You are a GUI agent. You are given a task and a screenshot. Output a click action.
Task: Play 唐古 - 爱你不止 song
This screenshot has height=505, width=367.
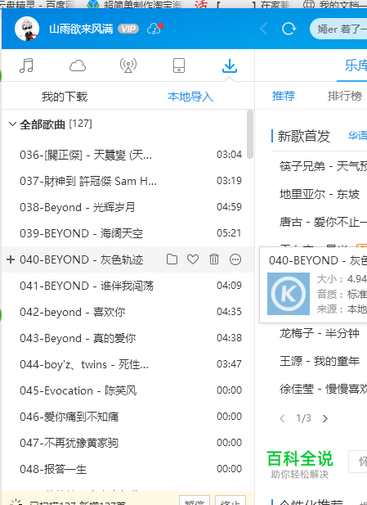tap(323, 222)
